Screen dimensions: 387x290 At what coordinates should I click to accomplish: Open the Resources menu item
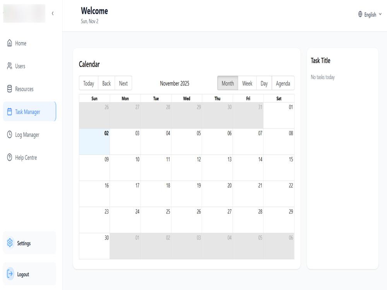pos(30,89)
